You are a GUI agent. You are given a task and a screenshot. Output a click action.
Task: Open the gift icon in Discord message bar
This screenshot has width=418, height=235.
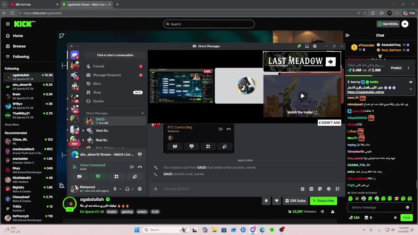[303, 189]
